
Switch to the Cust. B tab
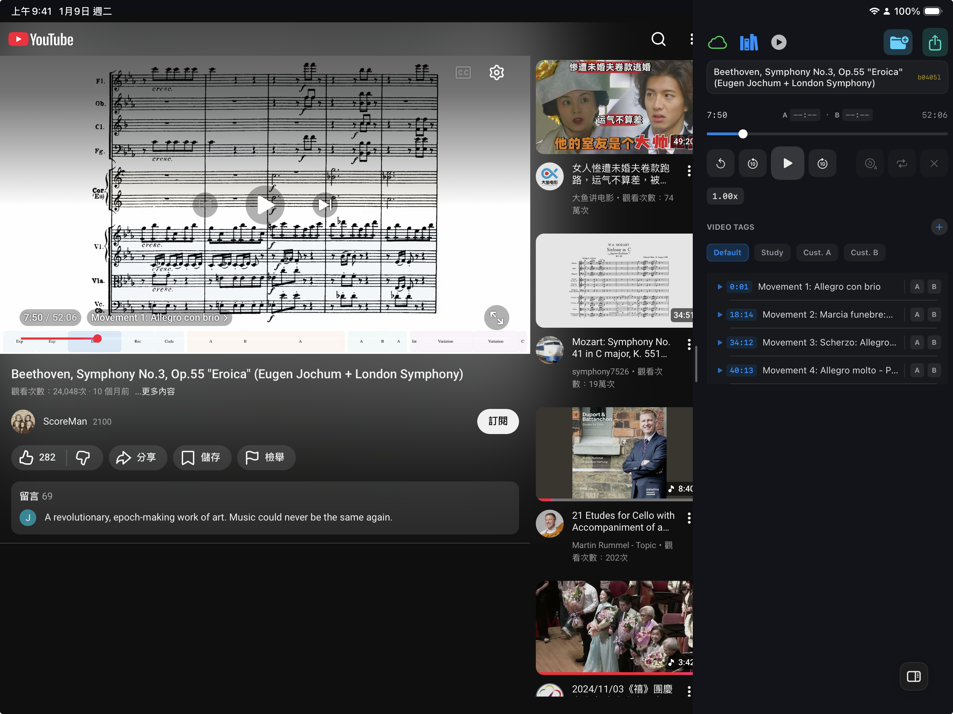864,253
